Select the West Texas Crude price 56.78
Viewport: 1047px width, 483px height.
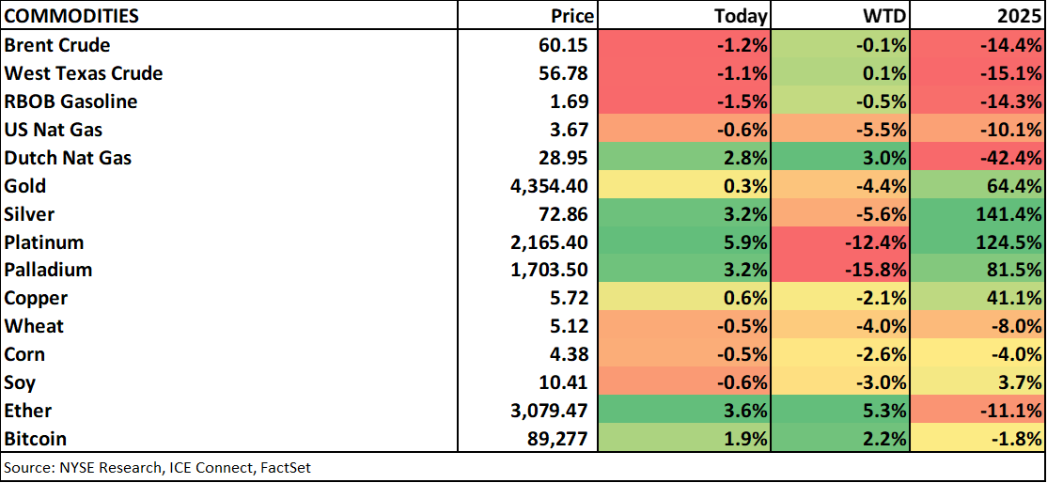(x=566, y=73)
